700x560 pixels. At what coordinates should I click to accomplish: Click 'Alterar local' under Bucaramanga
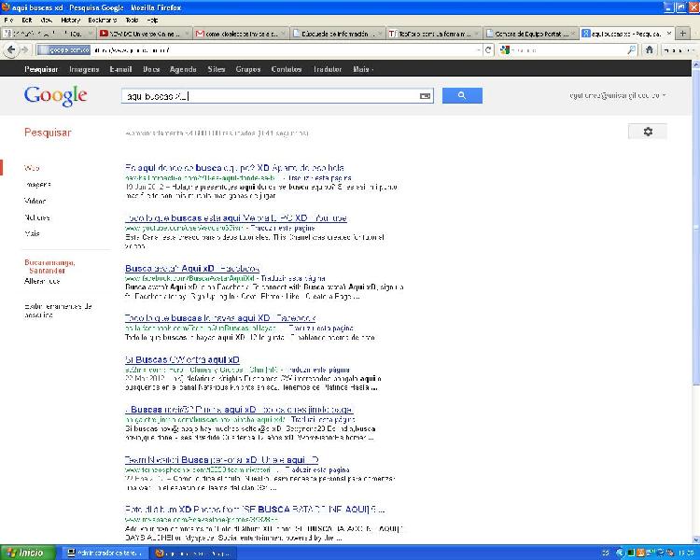(42, 281)
